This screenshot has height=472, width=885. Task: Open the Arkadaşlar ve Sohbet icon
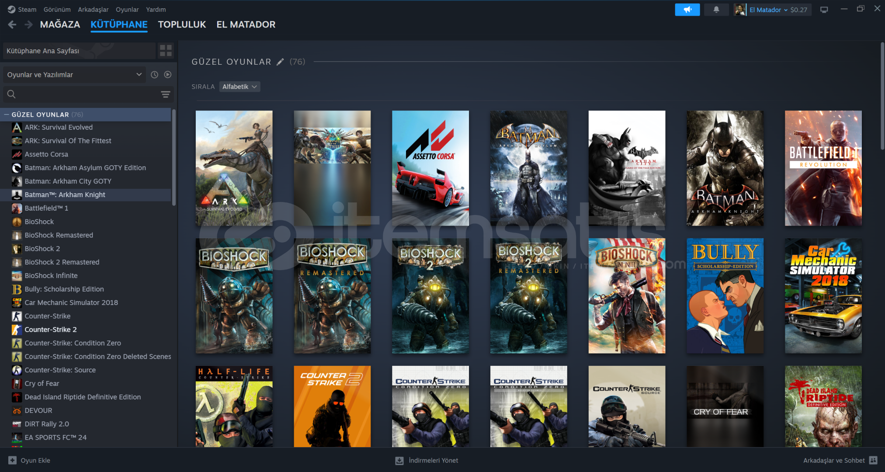(x=873, y=460)
